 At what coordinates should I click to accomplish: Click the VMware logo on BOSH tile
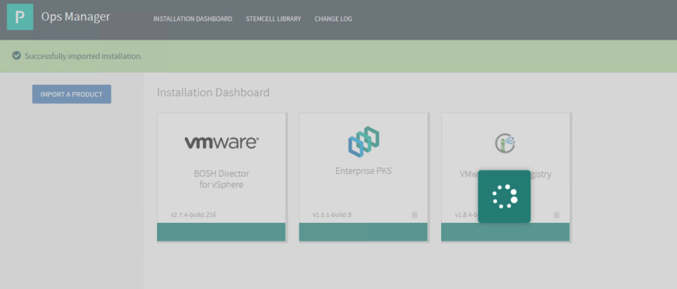[x=221, y=142]
